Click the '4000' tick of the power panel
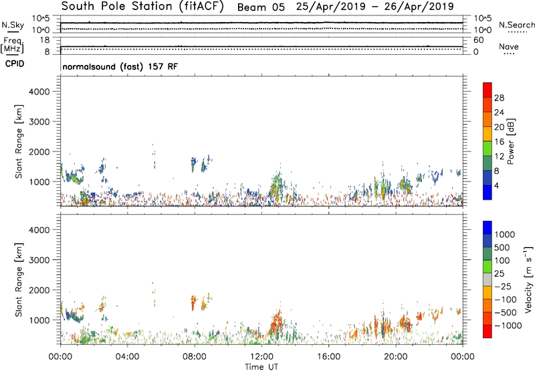 39,92
